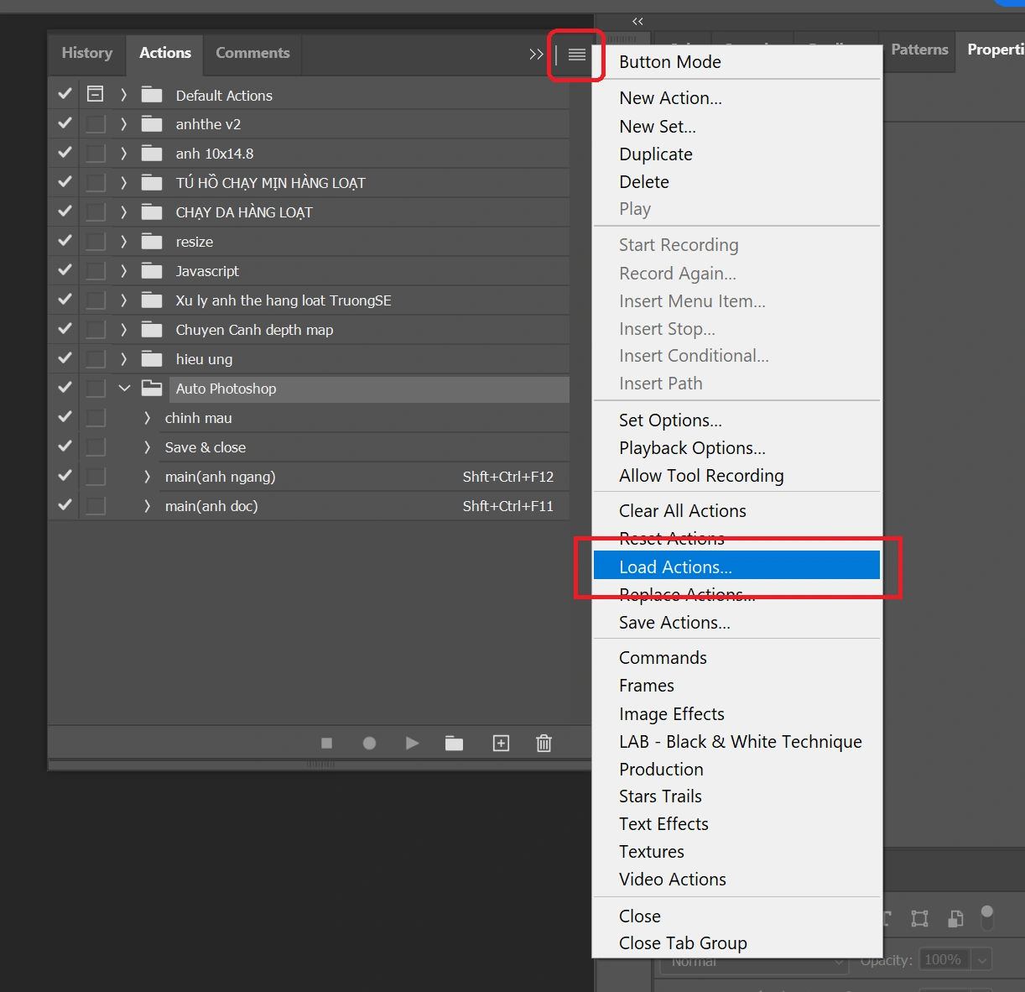This screenshot has height=992, width=1025.
Task: Expand the resize action set
Action: click(124, 242)
